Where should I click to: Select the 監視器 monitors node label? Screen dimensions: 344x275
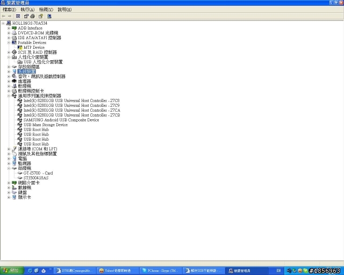coord(25,164)
